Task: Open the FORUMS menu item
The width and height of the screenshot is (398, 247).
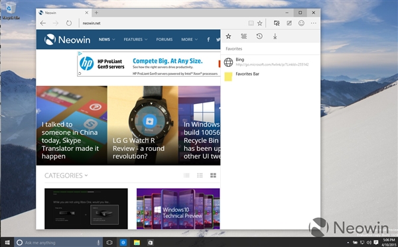Action: click(x=165, y=40)
